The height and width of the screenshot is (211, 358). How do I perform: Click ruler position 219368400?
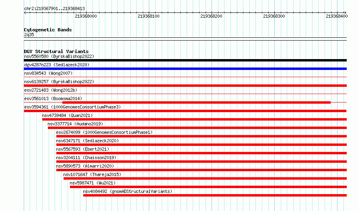(x=337, y=16)
